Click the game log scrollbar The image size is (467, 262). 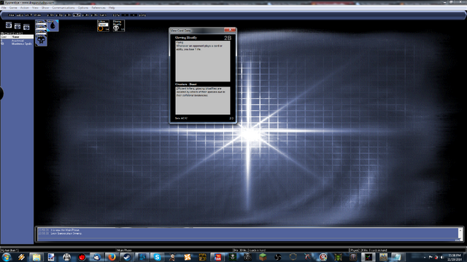(460, 234)
